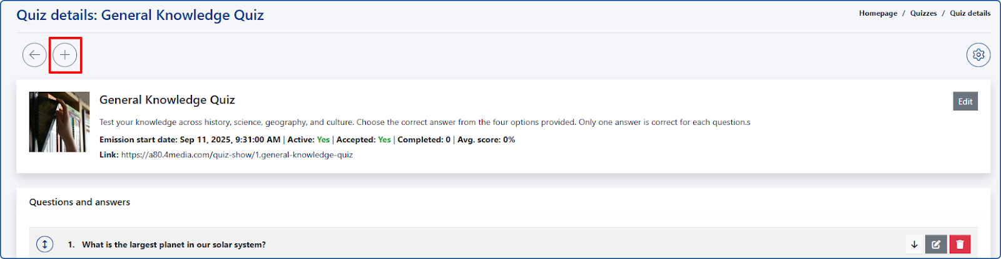Edit question 1 using pencil icon
The image size is (1001, 259).
click(x=936, y=245)
